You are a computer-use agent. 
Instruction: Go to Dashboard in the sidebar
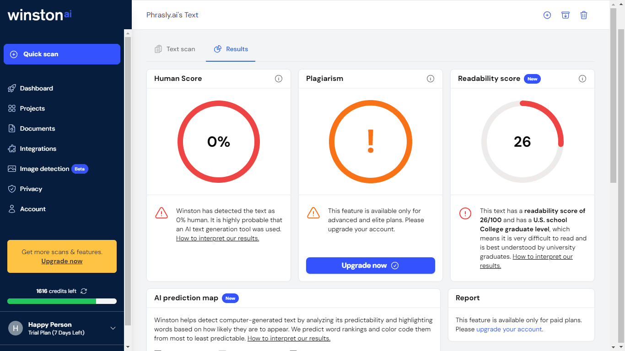36,88
